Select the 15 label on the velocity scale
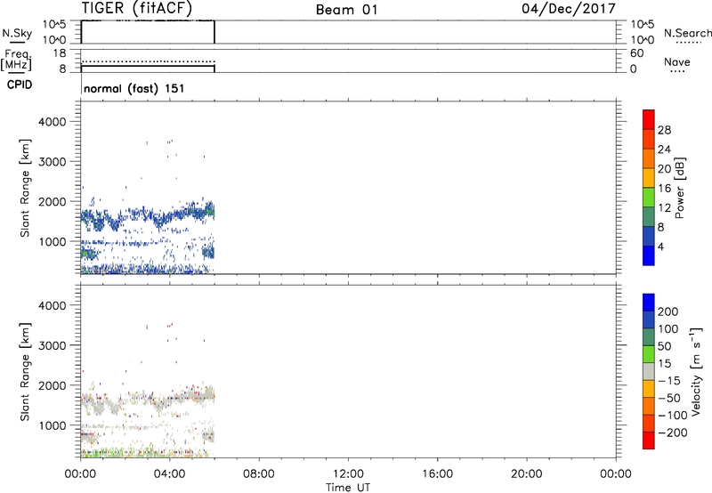Screen dimensions: 712x493 [x=664, y=364]
